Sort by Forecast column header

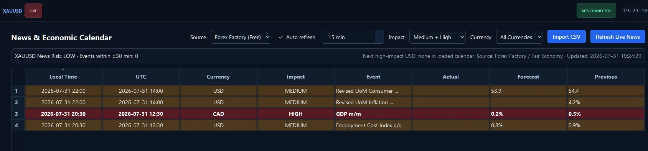click(x=528, y=77)
